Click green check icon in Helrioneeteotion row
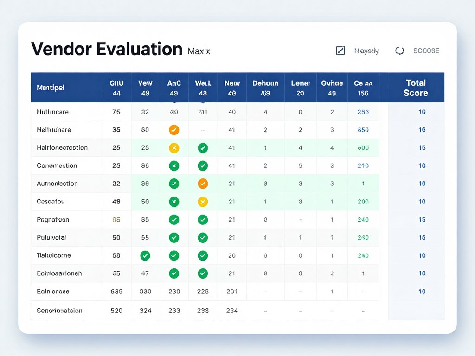This screenshot has width=475, height=356. coord(203,148)
